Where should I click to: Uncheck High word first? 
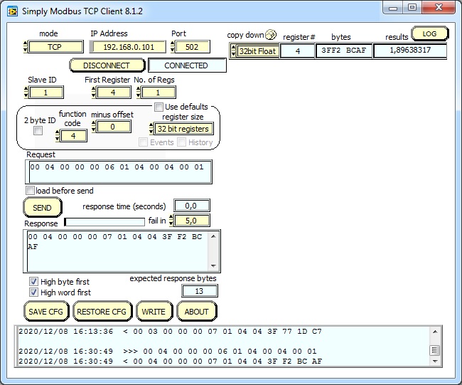[x=33, y=292]
